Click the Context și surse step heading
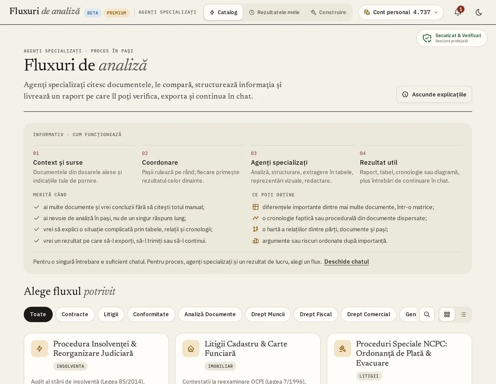 click(58, 162)
